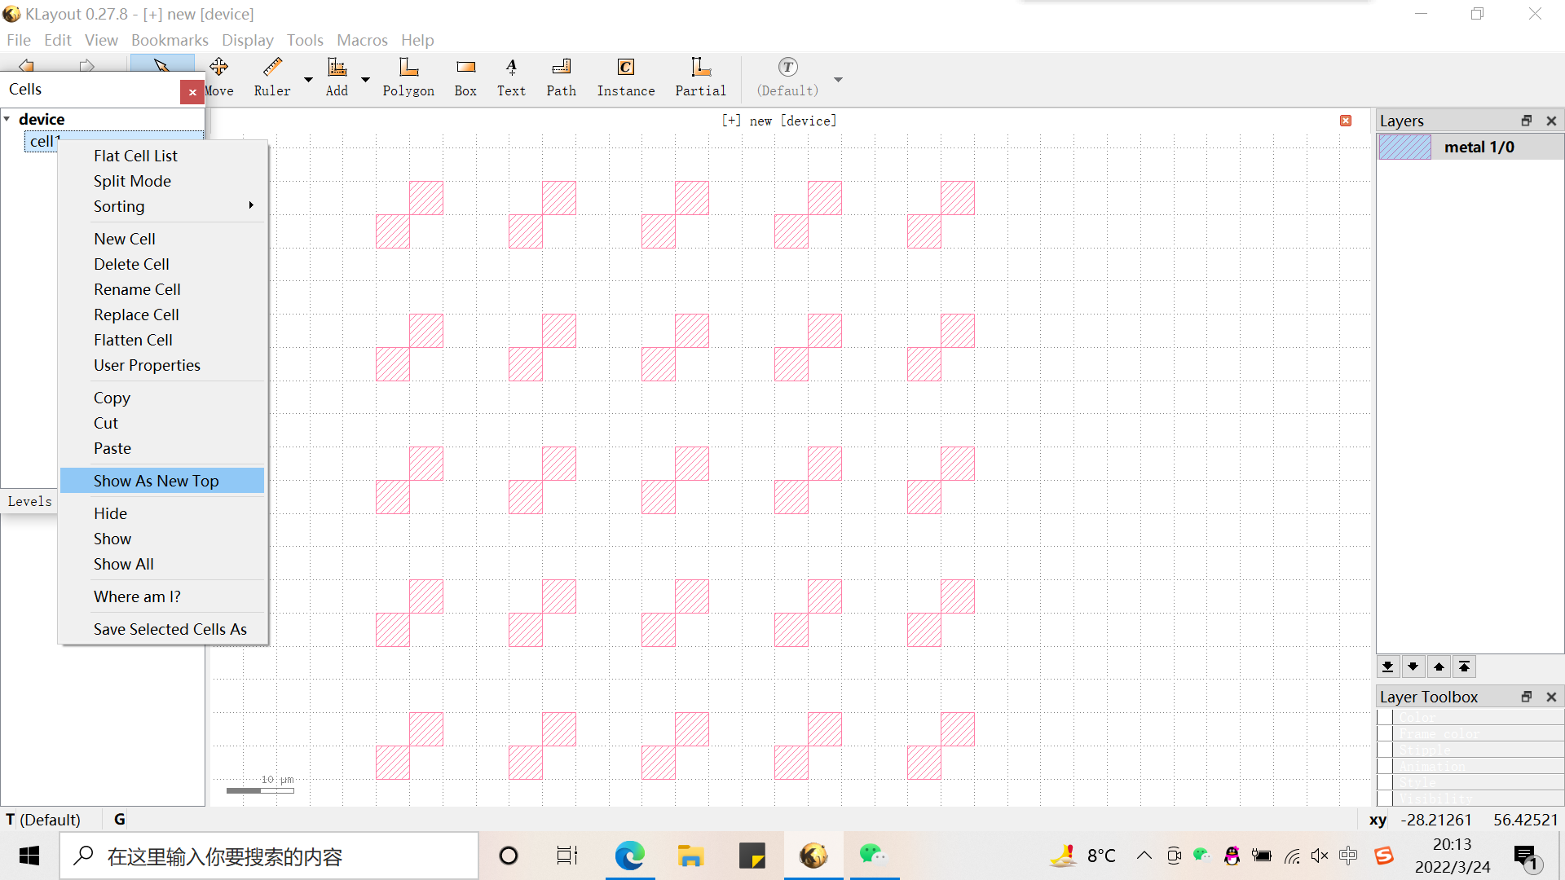Click the Windows taskbar search box
Screen dimensions: 1565x880
click(269, 856)
